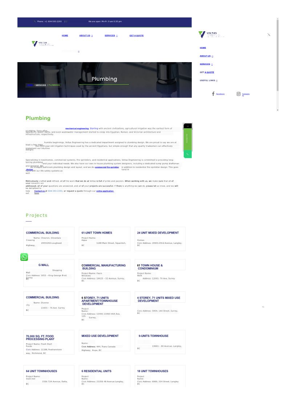Open Get a Quote from top navigation
288x408 pixels.
coord(137,36)
